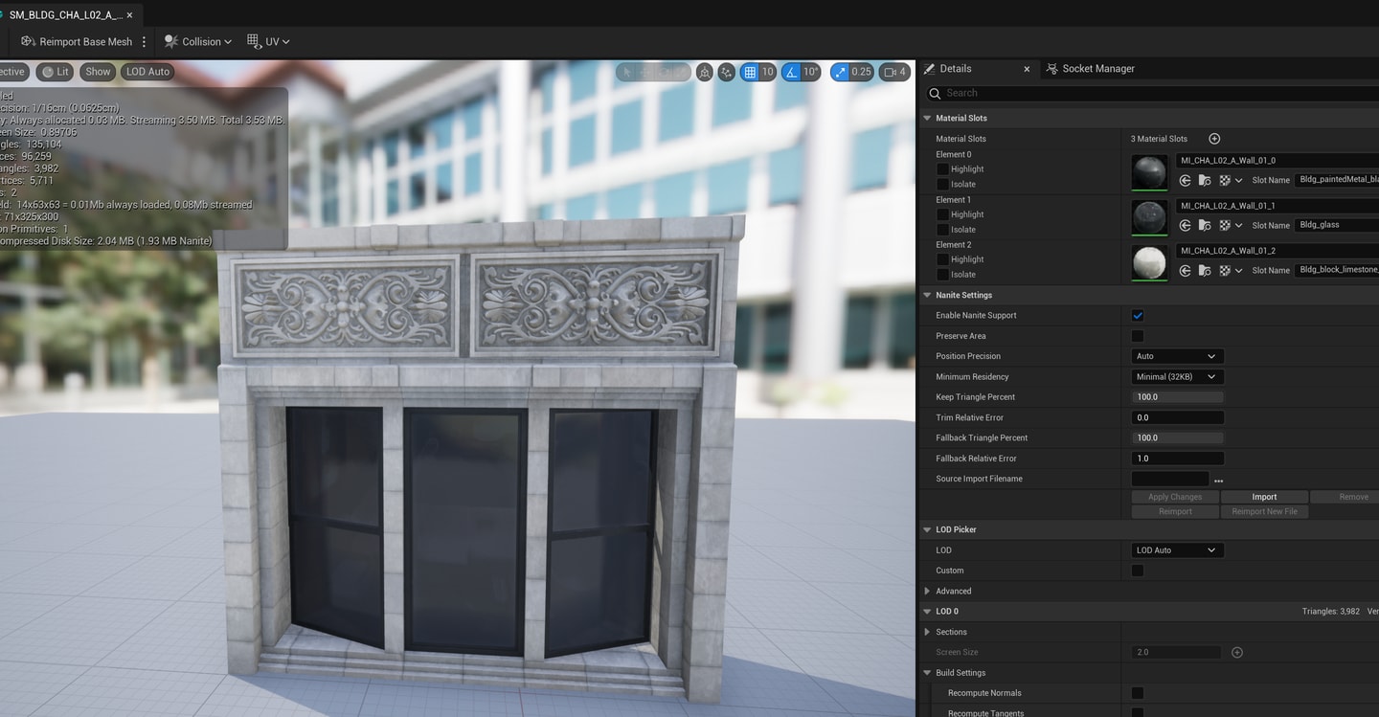Click the Element 2 material thumbnail
Screen dimensions: 1379x717
point(1149,262)
